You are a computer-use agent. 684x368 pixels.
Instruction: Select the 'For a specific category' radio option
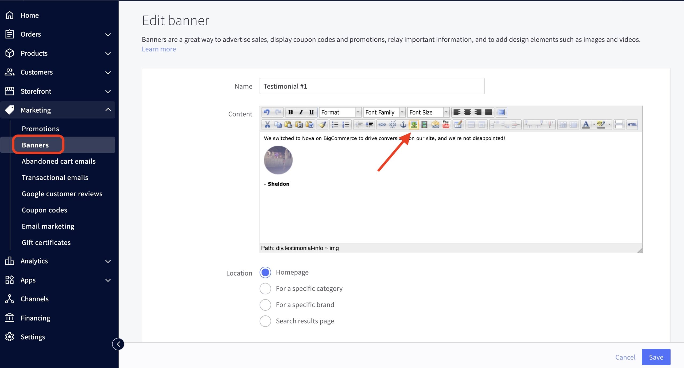pos(265,289)
